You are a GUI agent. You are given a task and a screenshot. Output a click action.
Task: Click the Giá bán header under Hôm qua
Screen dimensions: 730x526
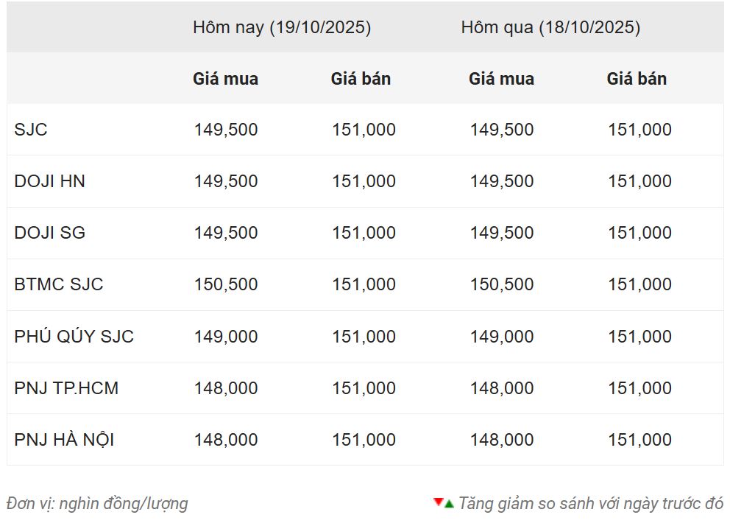pos(637,79)
